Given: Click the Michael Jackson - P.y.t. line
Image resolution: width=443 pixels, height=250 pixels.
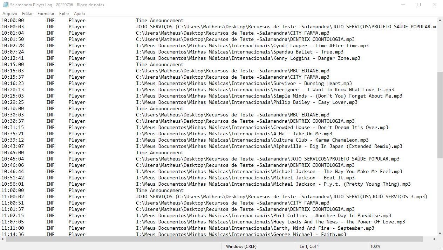Looking at the screenshot, I should [206, 184].
